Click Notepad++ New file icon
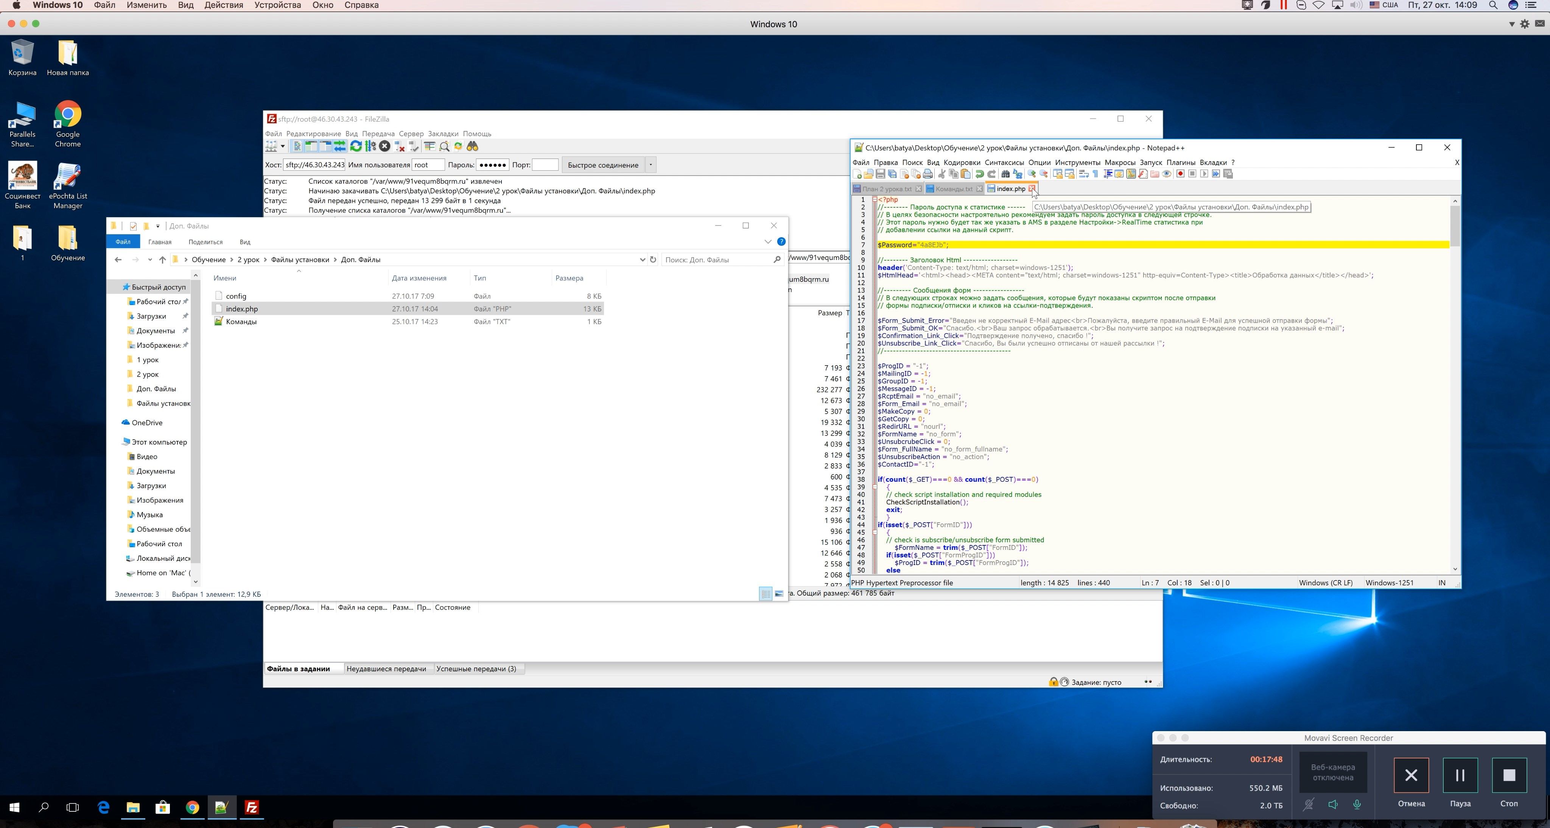1550x828 pixels. [857, 174]
